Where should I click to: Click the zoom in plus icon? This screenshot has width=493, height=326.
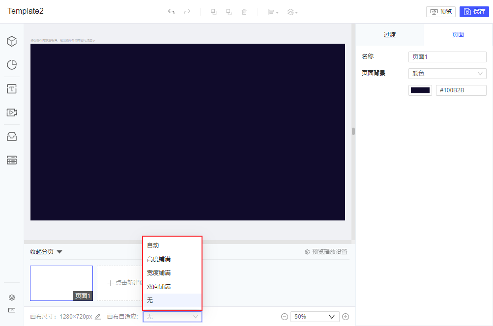click(346, 317)
